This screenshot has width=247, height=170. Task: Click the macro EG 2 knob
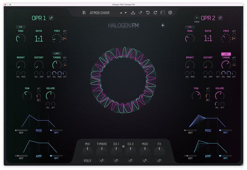click(x=130, y=152)
